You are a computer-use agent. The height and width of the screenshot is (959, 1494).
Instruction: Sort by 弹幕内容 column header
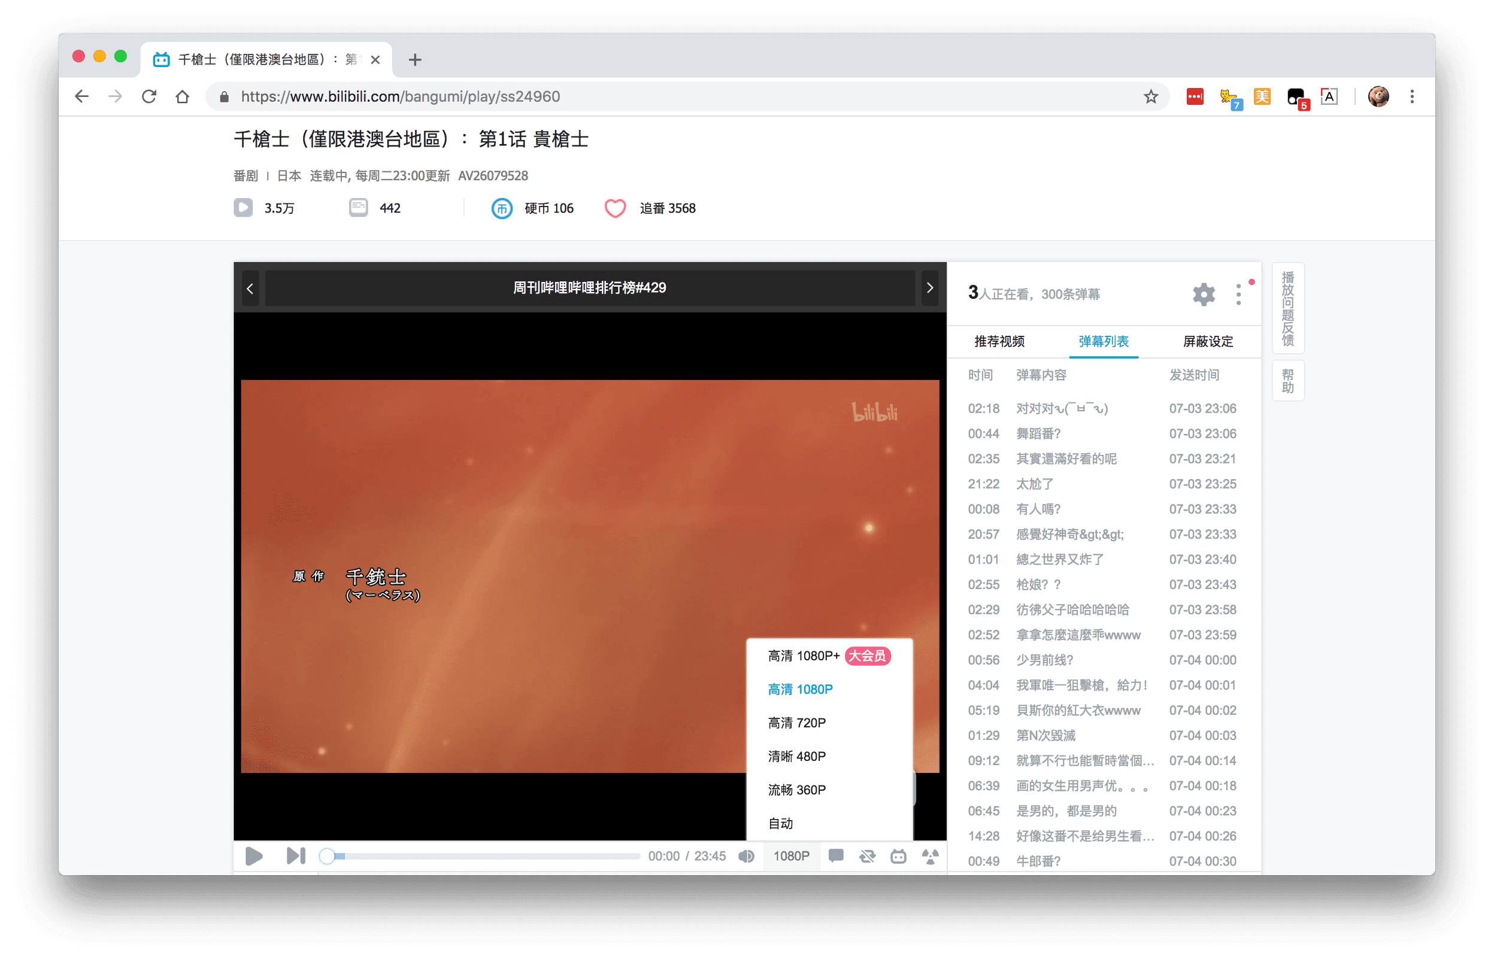tap(1041, 375)
